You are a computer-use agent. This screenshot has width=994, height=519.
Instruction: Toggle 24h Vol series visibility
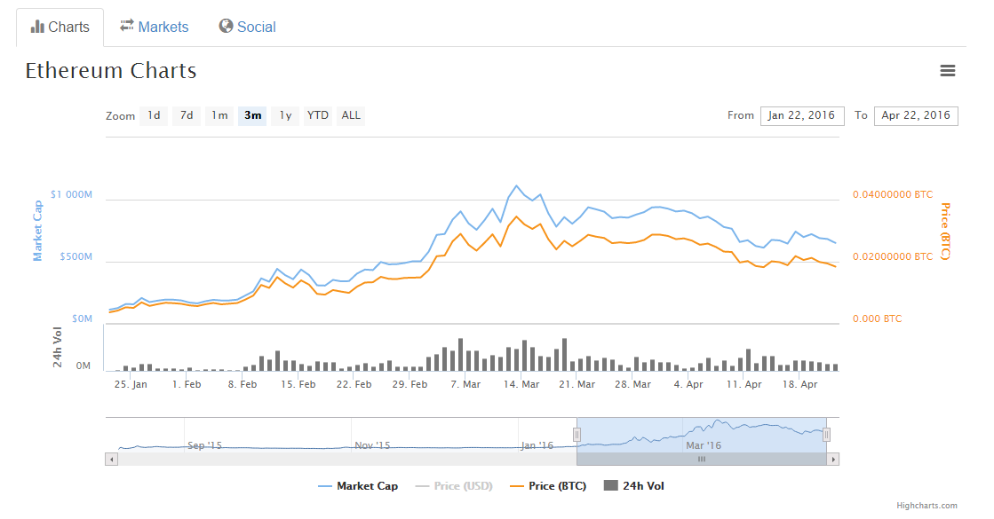[633, 486]
